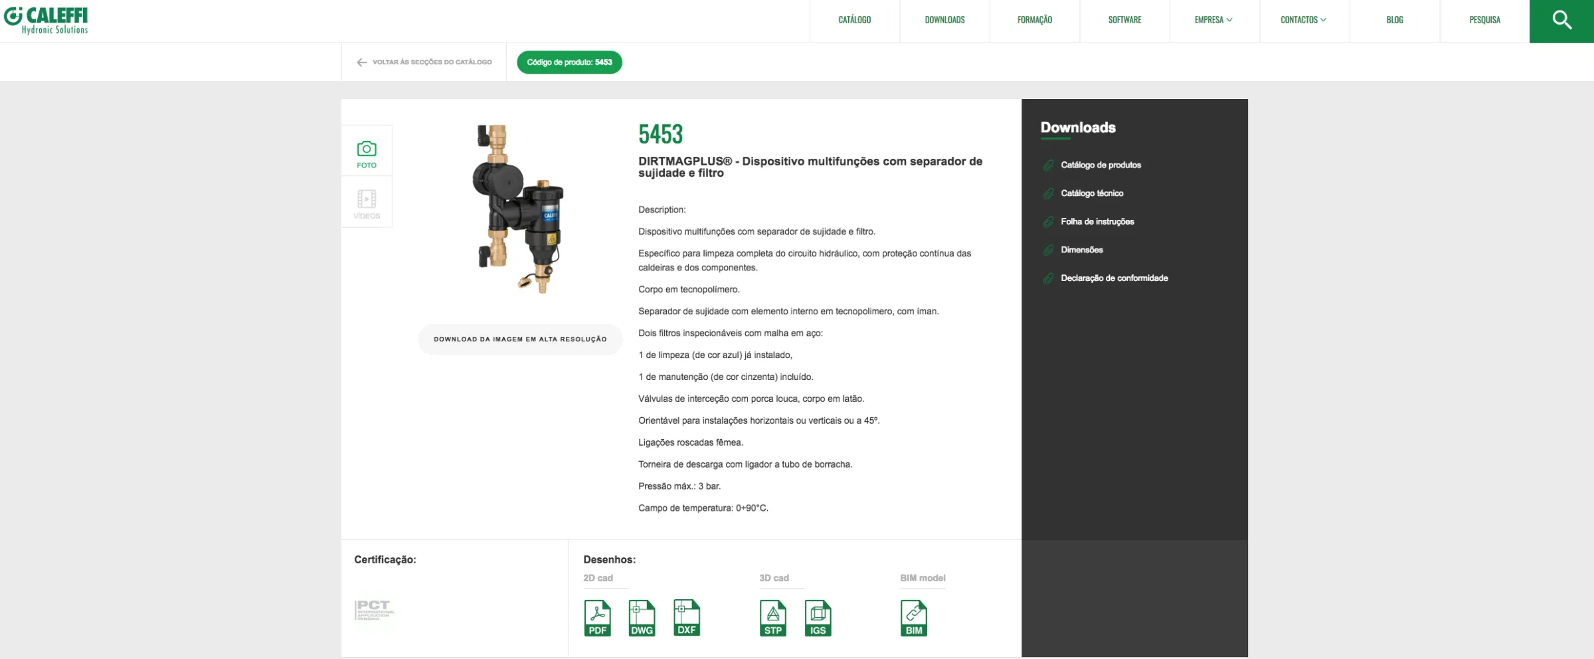Click paperclip icon next to Folha de instruções
Screen dimensions: 1594x659
tap(1048, 222)
